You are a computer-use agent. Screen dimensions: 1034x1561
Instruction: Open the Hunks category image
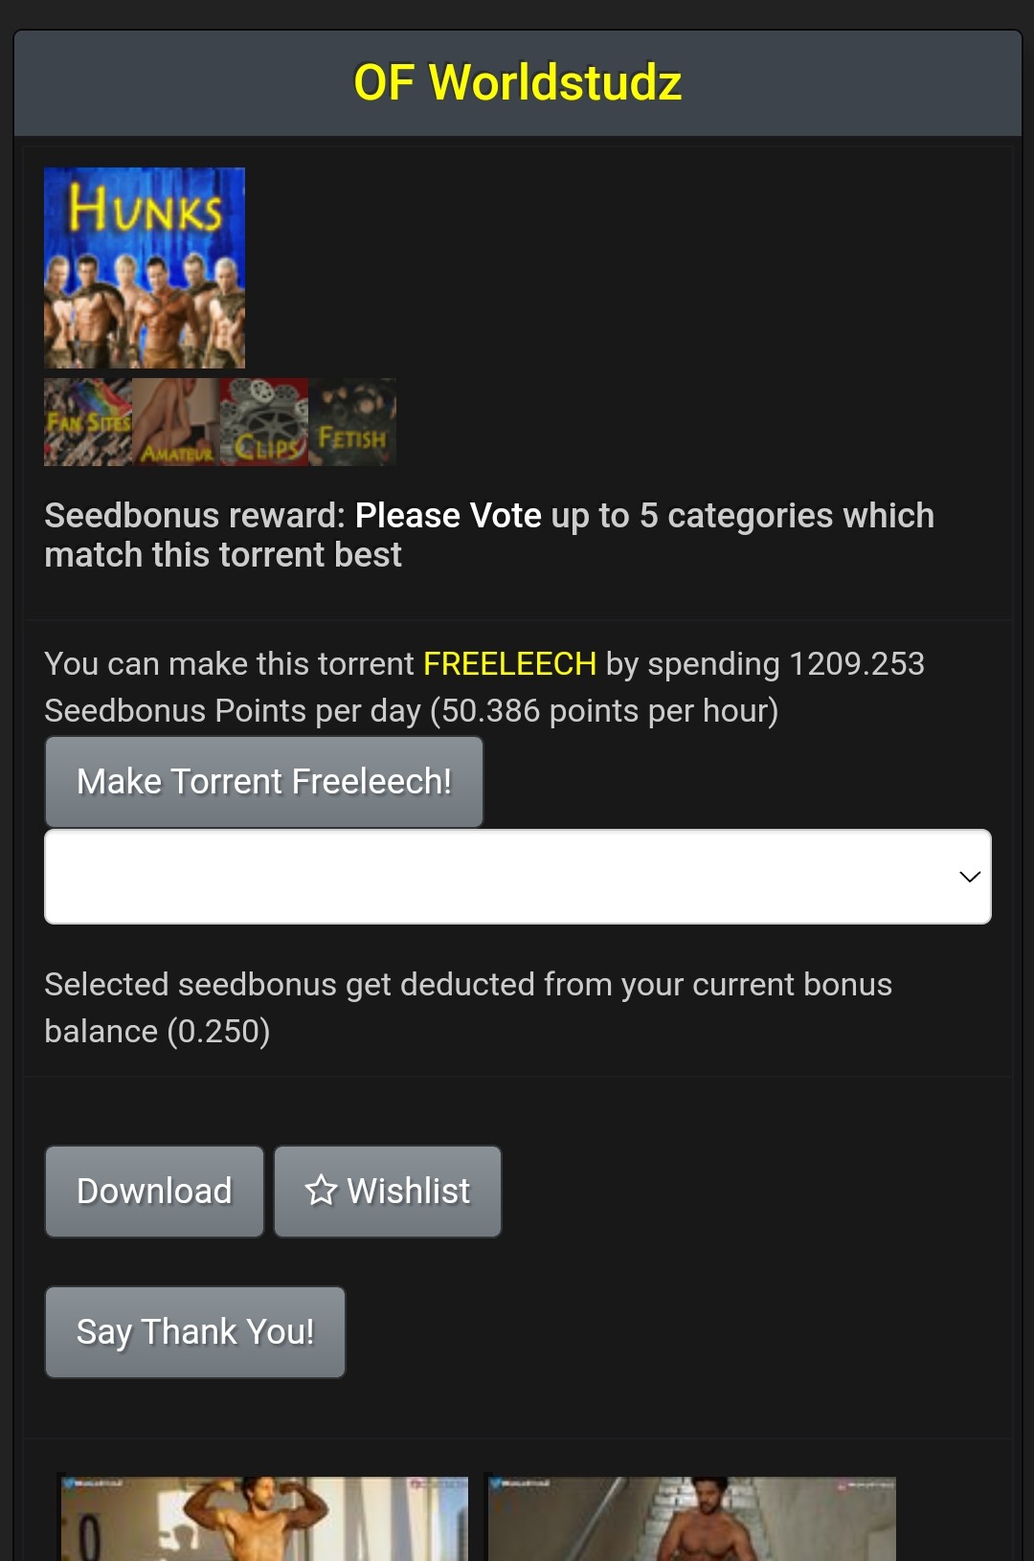(145, 268)
